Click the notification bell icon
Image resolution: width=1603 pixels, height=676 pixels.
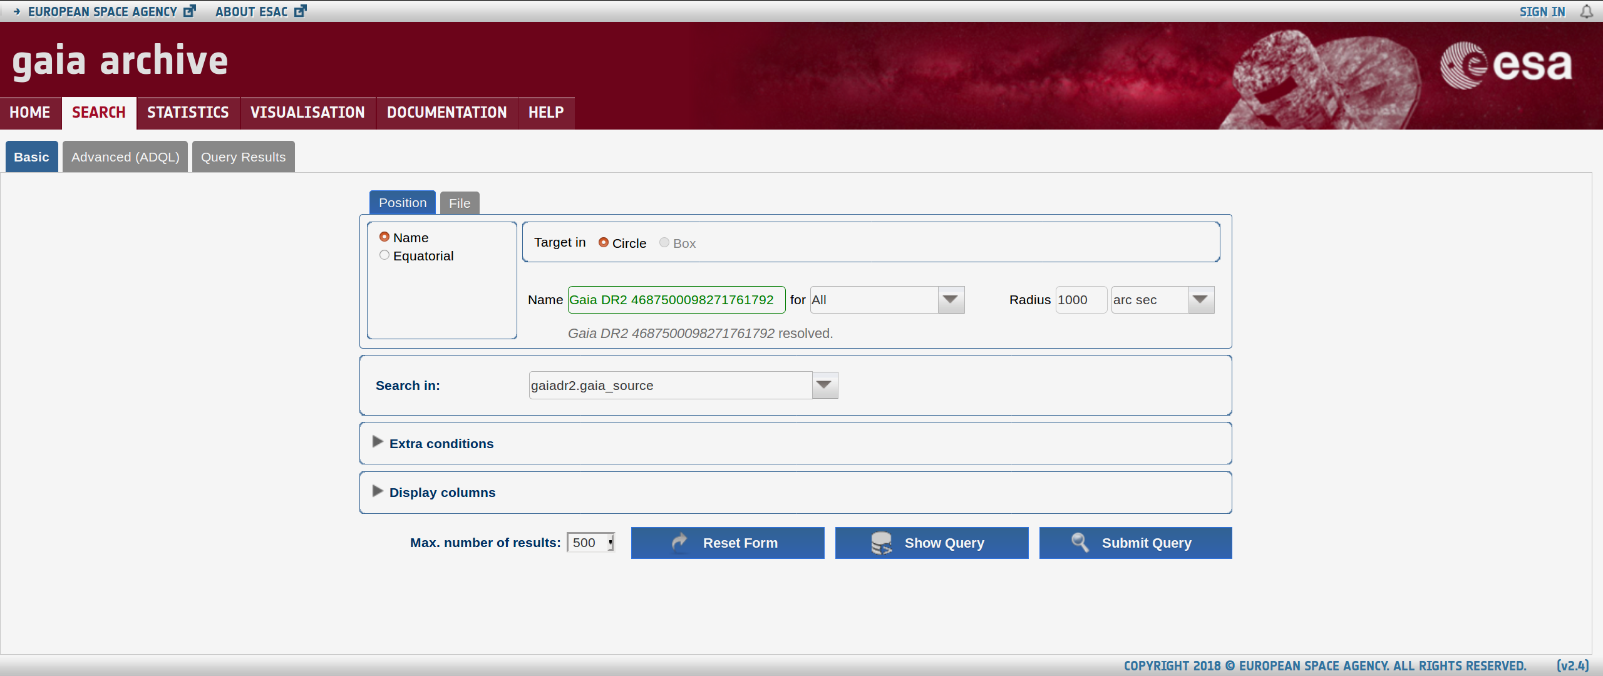click(1586, 12)
